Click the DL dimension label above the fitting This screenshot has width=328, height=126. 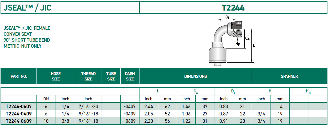coord(228,17)
